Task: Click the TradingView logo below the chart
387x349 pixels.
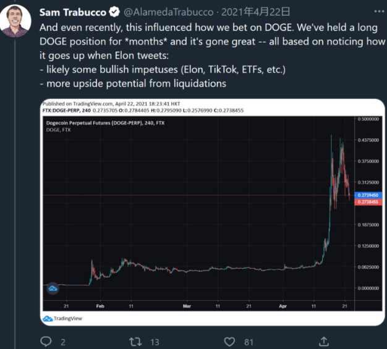Action: [62, 319]
